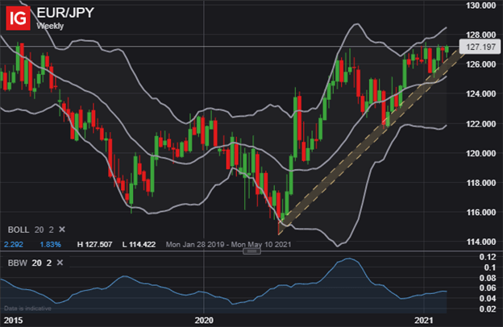Click the 2020 time axis label
The width and height of the screenshot is (503, 327).
coord(204,321)
